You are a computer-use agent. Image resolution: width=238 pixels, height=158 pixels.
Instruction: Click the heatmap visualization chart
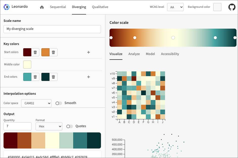click(x=141, y=95)
